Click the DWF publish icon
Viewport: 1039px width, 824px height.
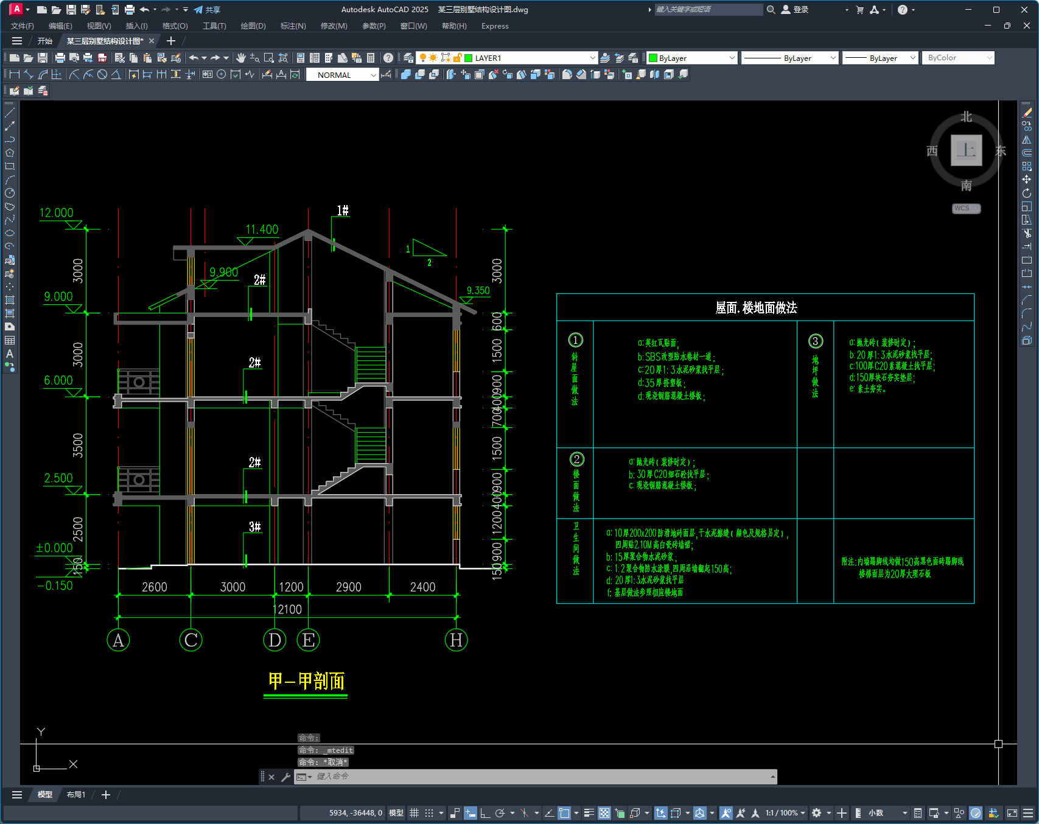(x=102, y=58)
